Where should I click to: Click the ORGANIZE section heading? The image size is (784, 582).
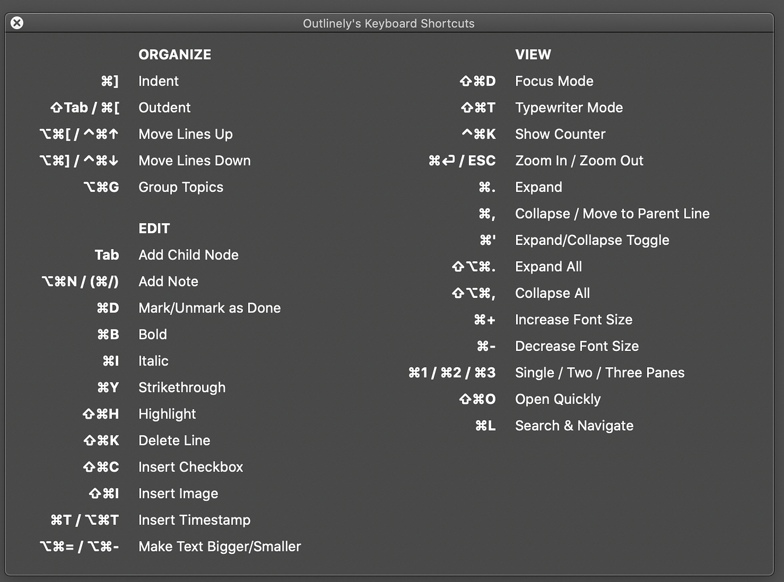pyautogui.click(x=175, y=55)
